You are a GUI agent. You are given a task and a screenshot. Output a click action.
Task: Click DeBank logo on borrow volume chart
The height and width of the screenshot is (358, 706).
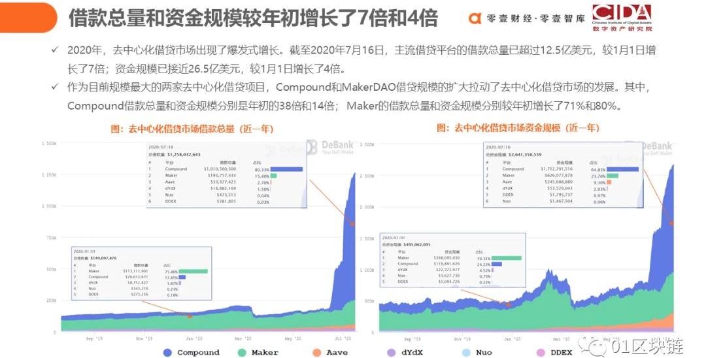click(x=331, y=146)
